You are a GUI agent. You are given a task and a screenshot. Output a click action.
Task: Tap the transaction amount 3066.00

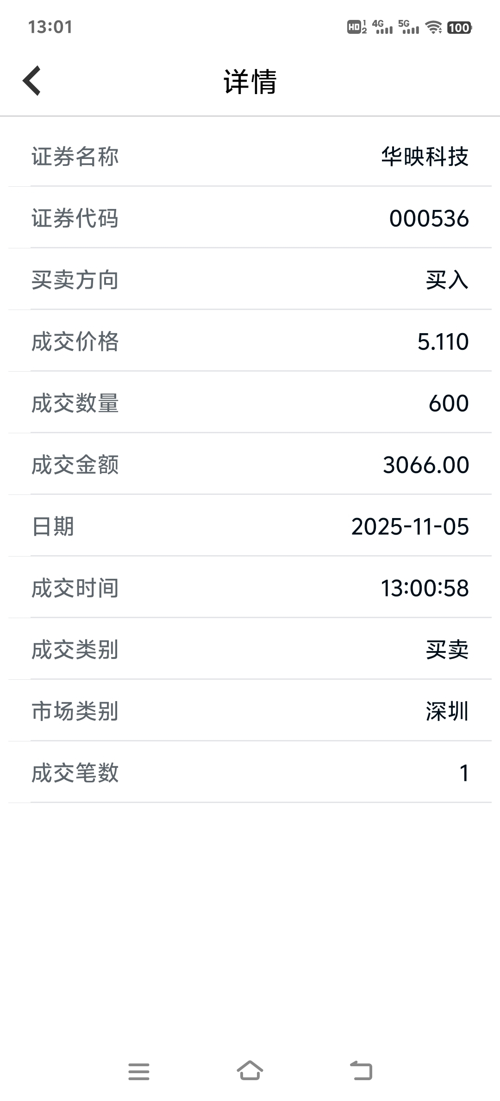pos(425,465)
